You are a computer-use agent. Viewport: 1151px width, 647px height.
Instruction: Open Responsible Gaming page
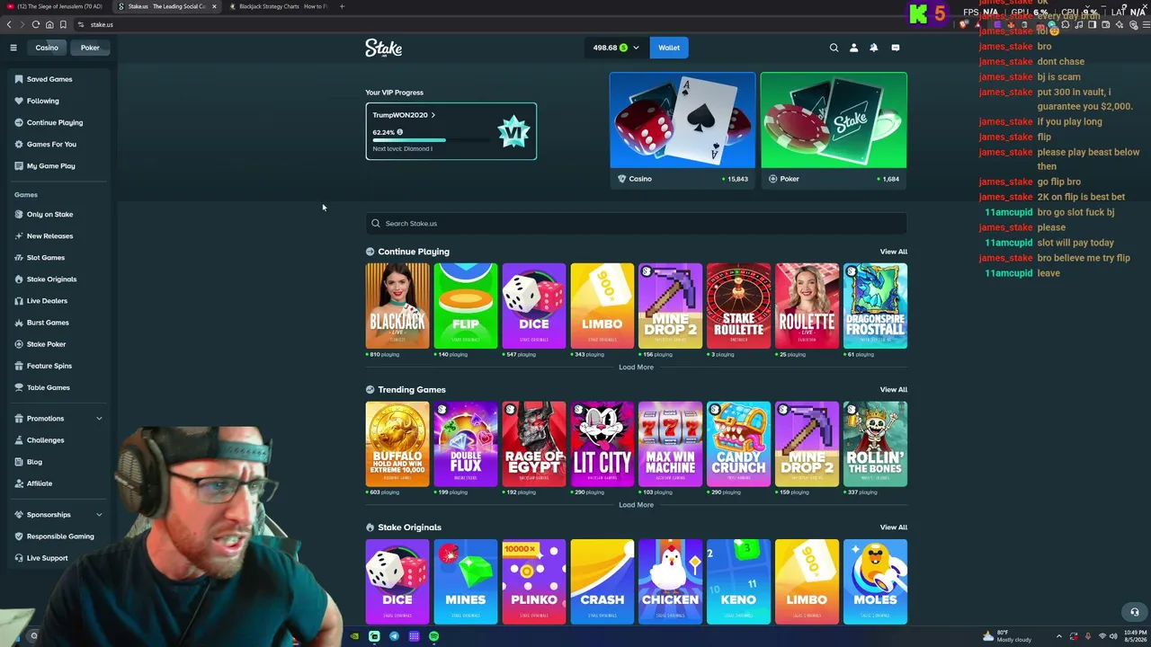pyautogui.click(x=60, y=536)
